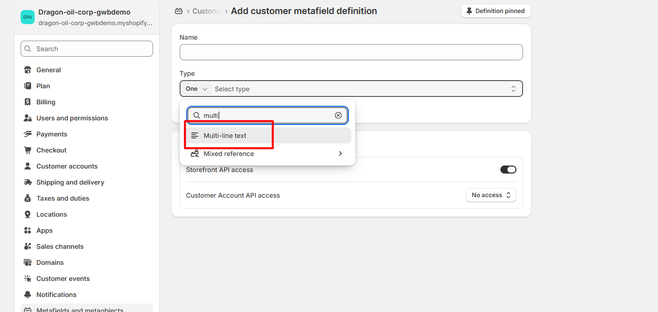This screenshot has width=658, height=312.
Task: Toggle Storefront API access switch off
Action: 508,170
